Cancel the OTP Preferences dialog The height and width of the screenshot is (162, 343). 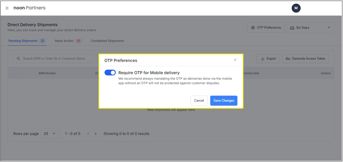click(x=199, y=101)
